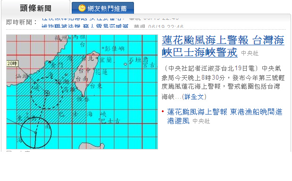The width and height of the screenshot is (292, 181).
Task: Click the 中央社 source beside main headline
Action: coord(250,53)
